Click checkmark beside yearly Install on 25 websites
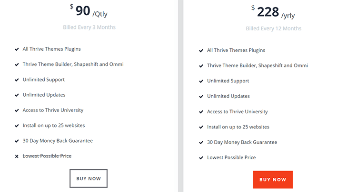Screen dimensions: 357x192 click(x=201, y=127)
